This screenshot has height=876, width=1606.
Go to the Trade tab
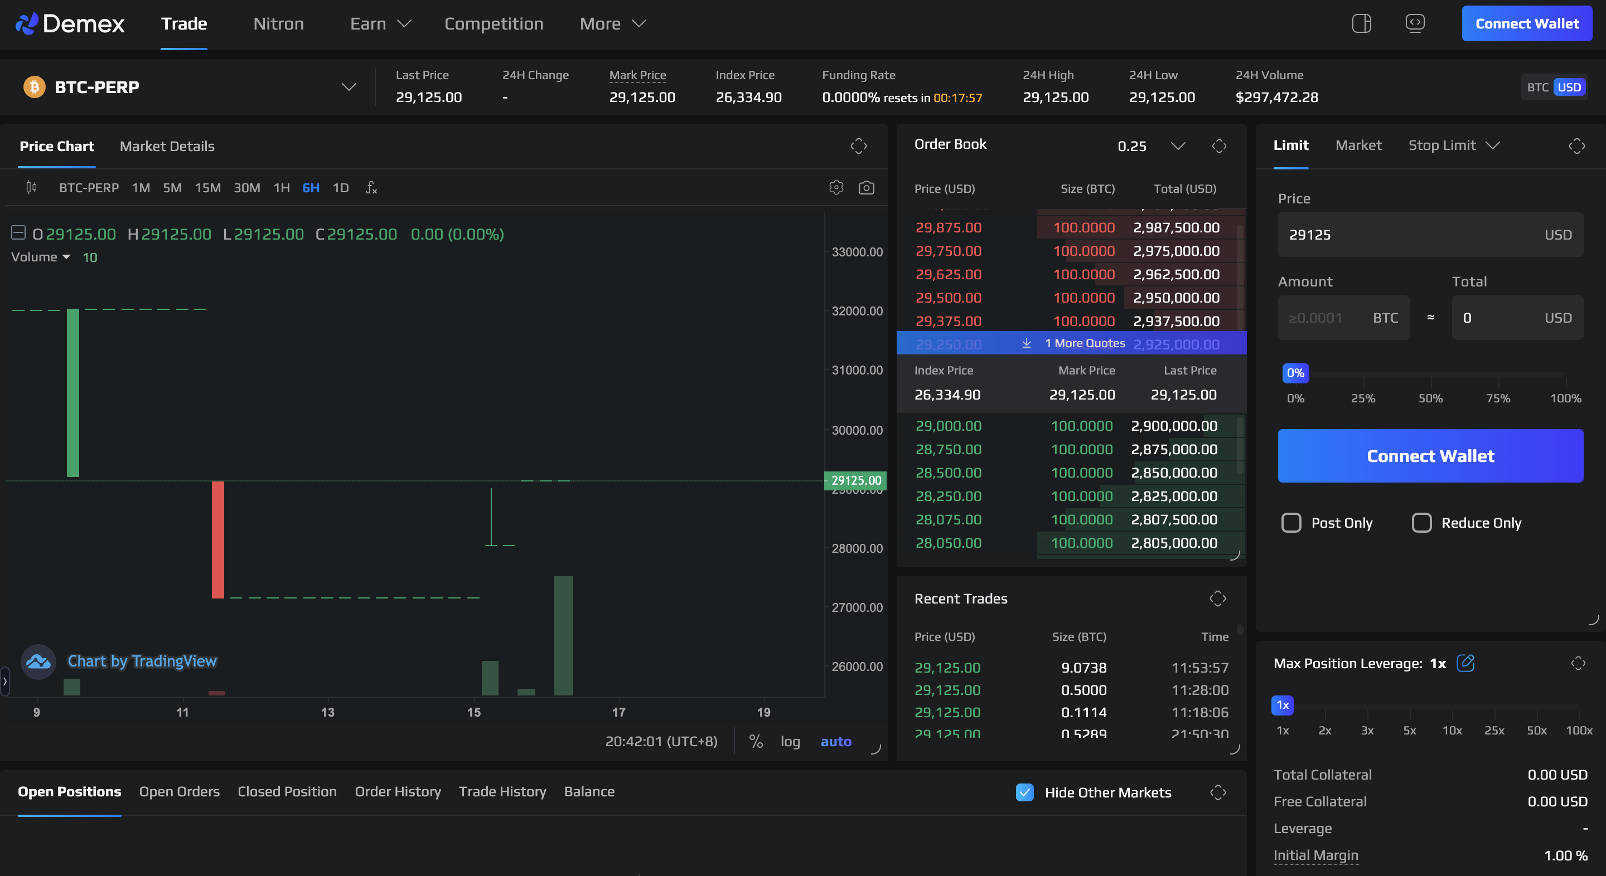tap(184, 23)
